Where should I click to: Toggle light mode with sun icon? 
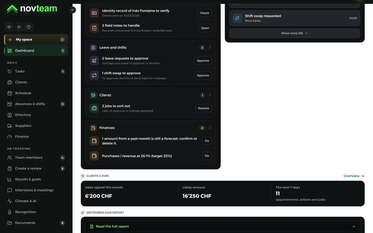tap(19, 27)
